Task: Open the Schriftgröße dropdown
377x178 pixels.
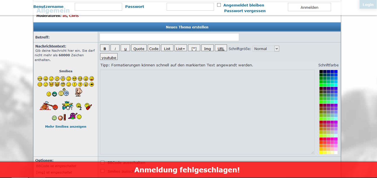Action: (x=266, y=49)
